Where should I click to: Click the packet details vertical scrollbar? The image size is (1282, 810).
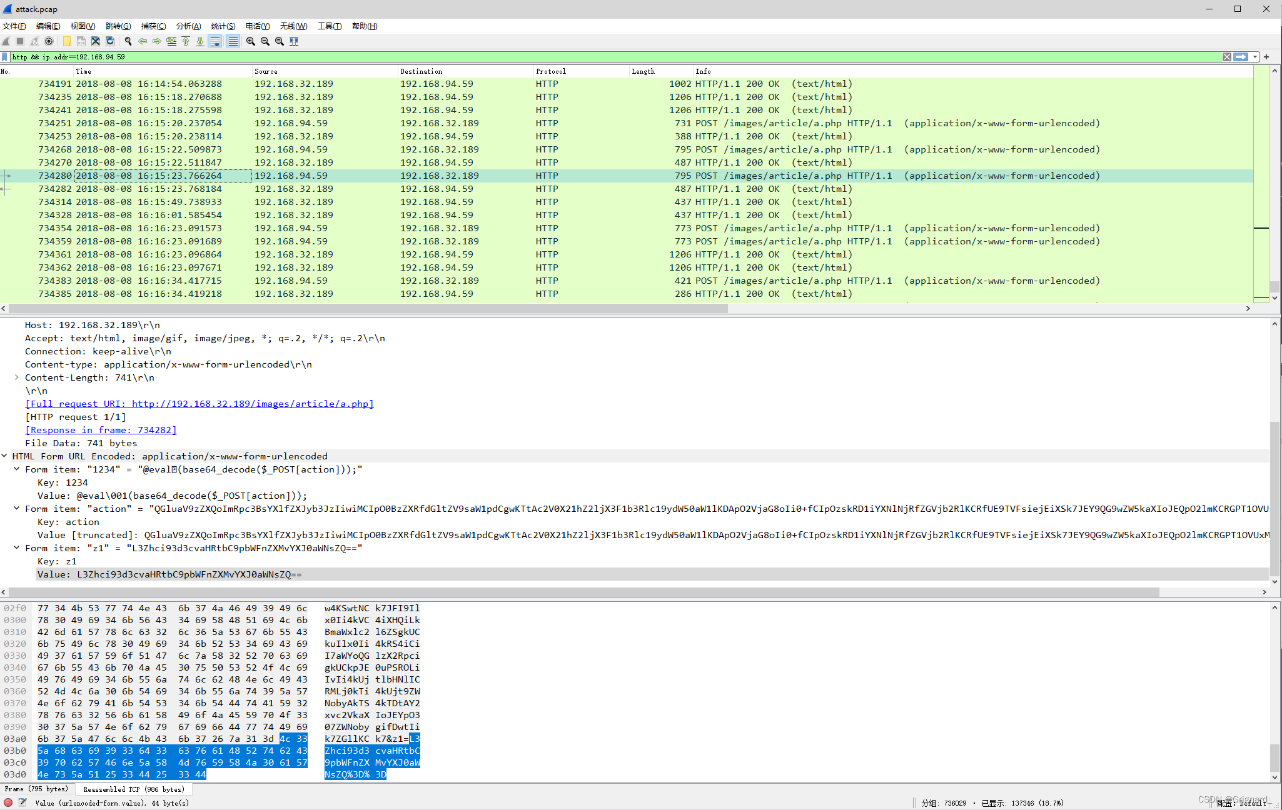click(x=1274, y=499)
